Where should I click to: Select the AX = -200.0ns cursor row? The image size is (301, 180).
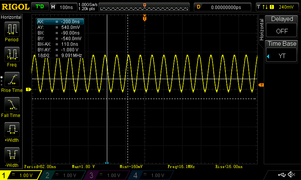pyautogui.click(x=60, y=22)
